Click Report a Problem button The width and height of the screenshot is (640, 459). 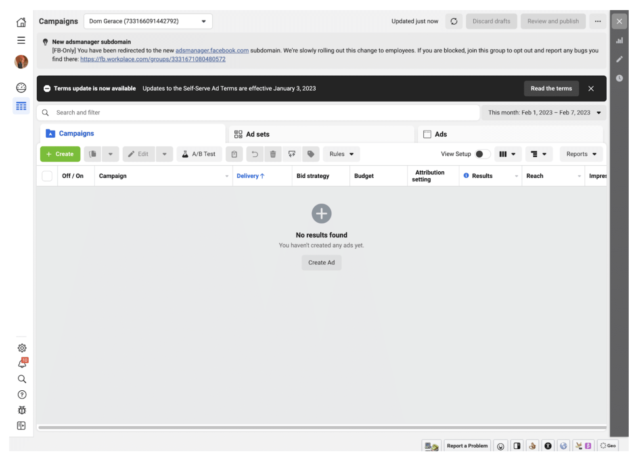(467, 446)
